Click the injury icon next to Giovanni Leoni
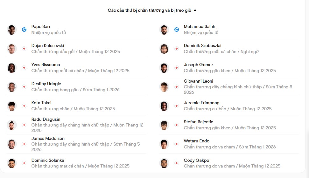This screenshot has width=309, height=178. click(x=177, y=87)
